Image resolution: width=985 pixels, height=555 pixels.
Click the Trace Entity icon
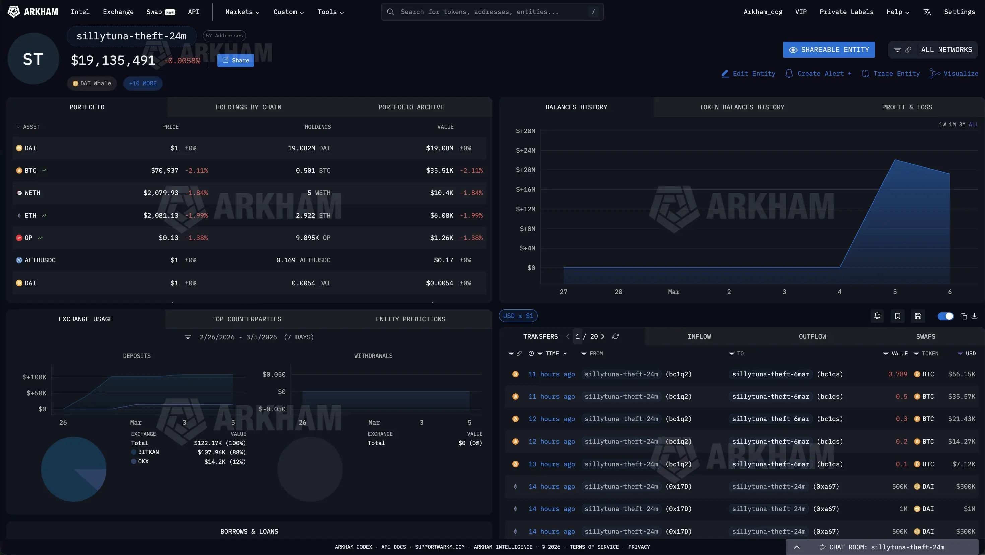pyautogui.click(x=865, y=73)
